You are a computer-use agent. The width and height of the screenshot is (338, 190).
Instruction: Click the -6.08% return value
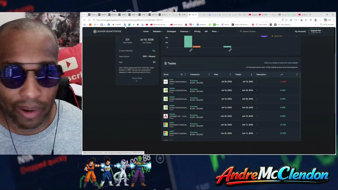283,82
